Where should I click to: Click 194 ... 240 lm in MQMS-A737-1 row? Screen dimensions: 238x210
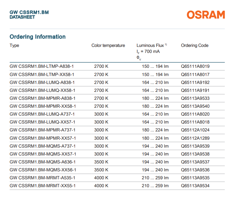coord(155,146)
